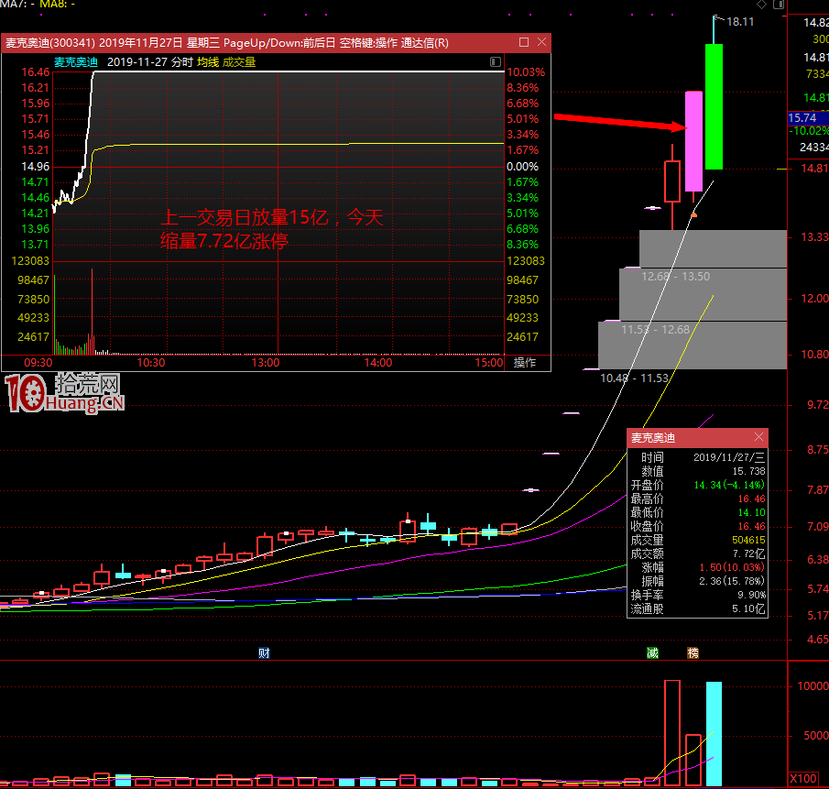Select the tallest red hollow volume bar

coord(672,733)
